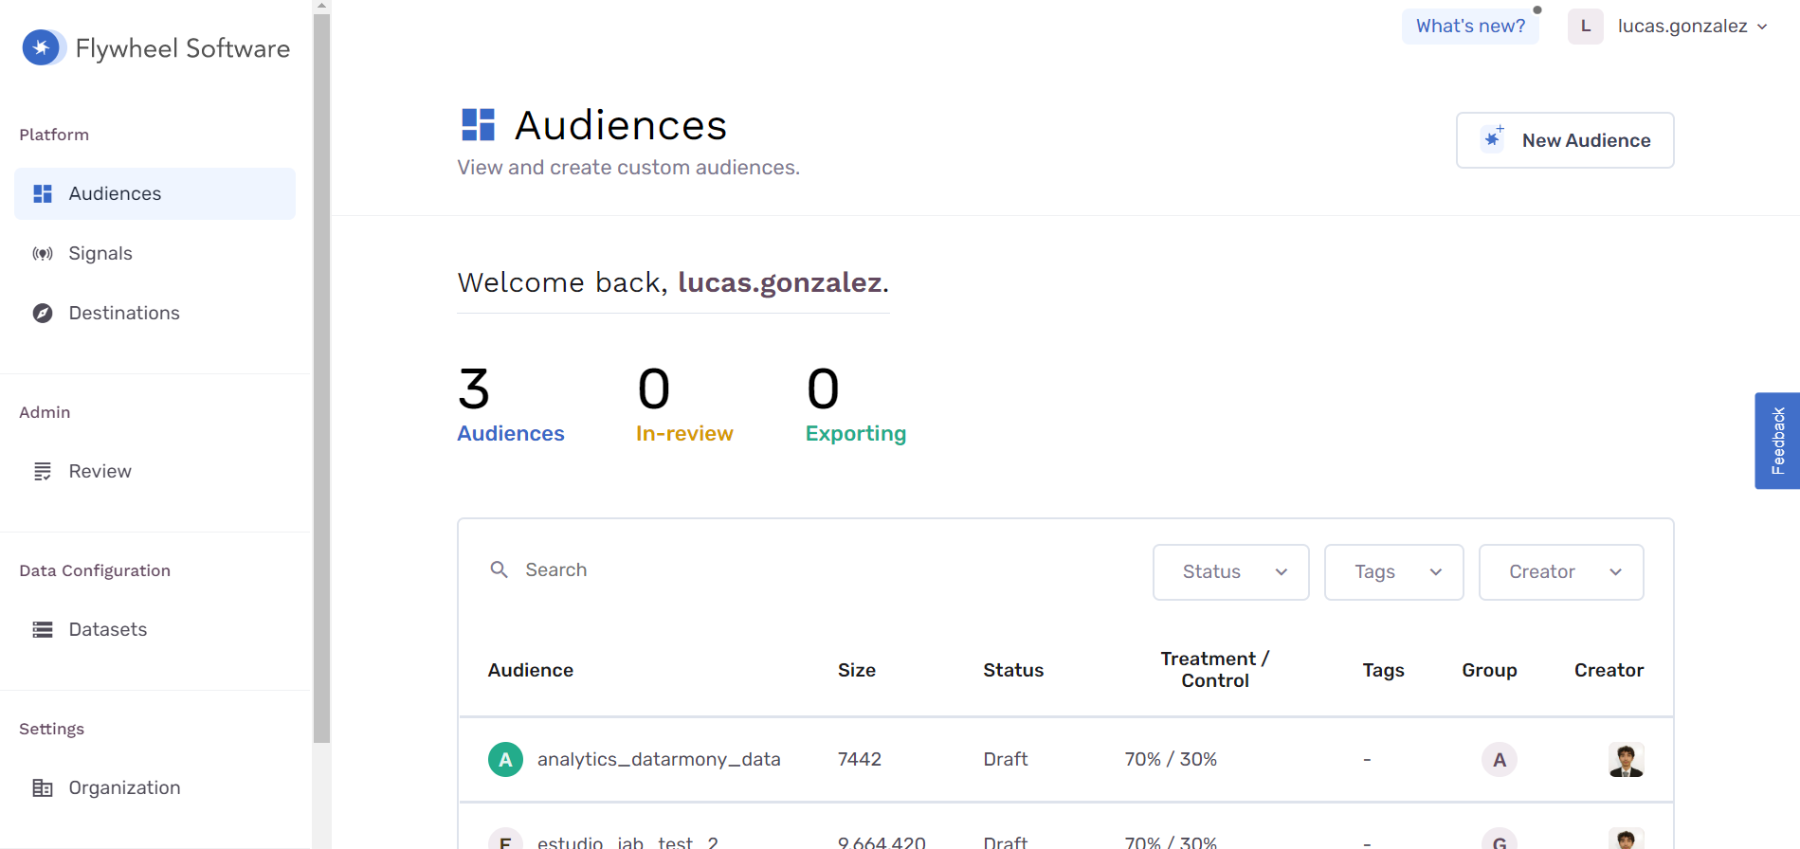The width and height of the screenshot is (1800, 849).
Task: Click the Signals broadcast icon in sidebar
Action: tap(43, 254)
